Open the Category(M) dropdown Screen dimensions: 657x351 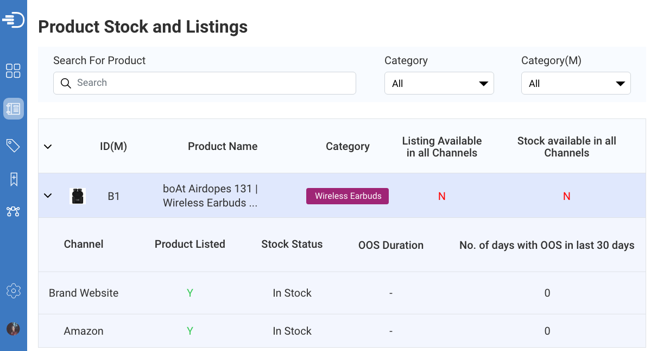click(x=576, y=83)
